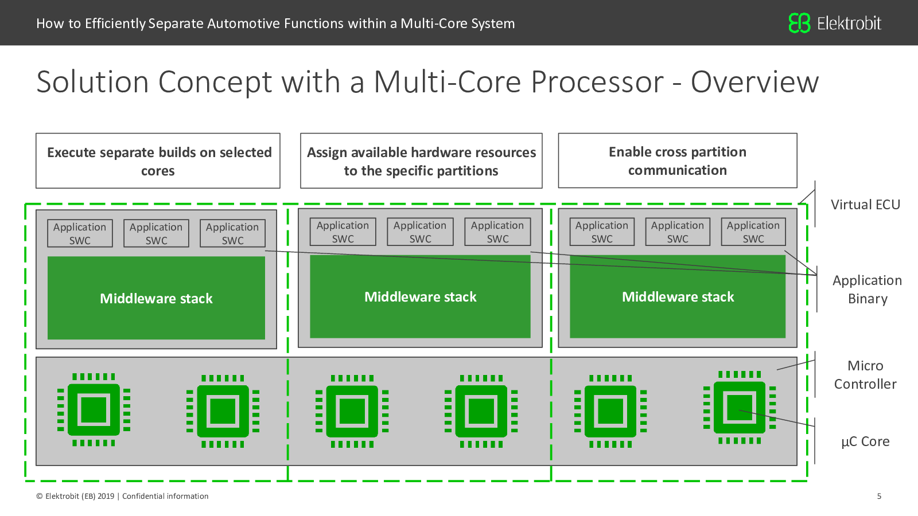Click the second Application SWC box in the left partition
Image resolution: width=918 pixels, height=516 pixels.
pyautogui.click(x=156, y=233)
